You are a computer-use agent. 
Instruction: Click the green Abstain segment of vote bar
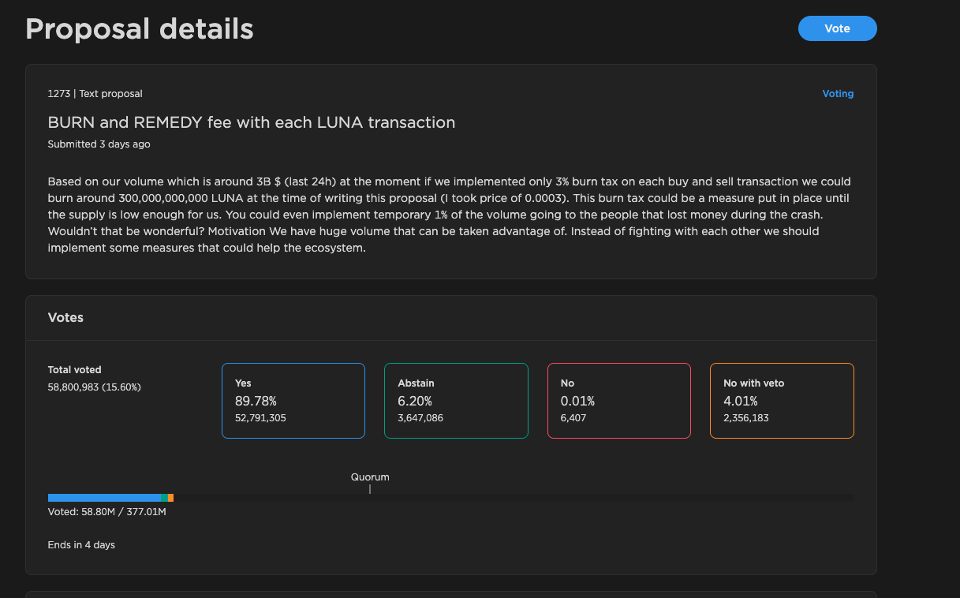click(164, 498)
